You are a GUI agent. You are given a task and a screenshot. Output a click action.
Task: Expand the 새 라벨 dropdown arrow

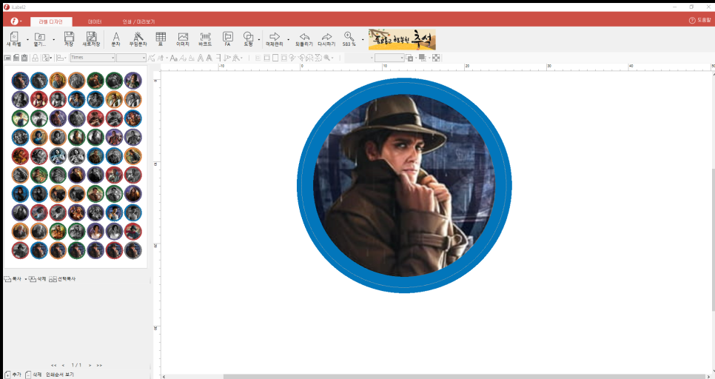pyautogui.click(x=28, y=40)
